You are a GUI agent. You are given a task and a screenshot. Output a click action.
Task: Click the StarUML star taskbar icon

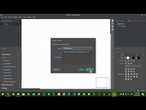(114, 94)
